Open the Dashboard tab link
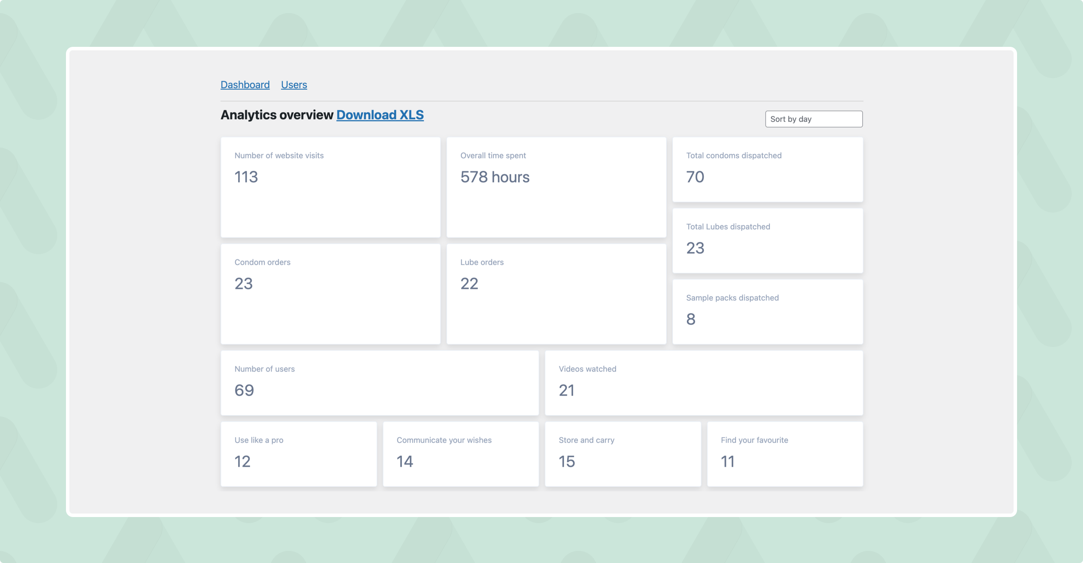Image resolution: width=1083 pixels, height=563 pixels. point(245,85)
